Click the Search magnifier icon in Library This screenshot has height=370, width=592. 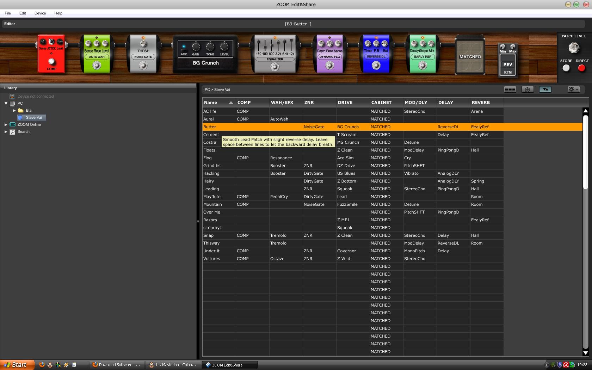click(12, 132)
